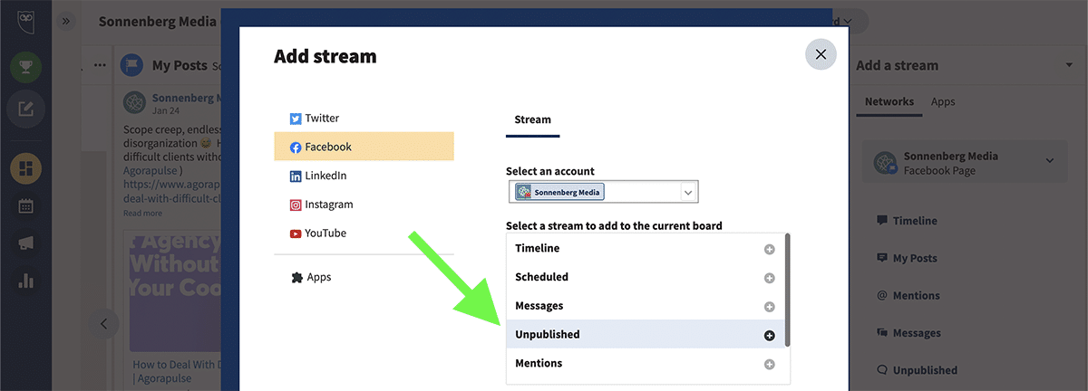This screenshot has height=391, width=1088.
Task: Open the compose post icon
Action: (25, 110)
